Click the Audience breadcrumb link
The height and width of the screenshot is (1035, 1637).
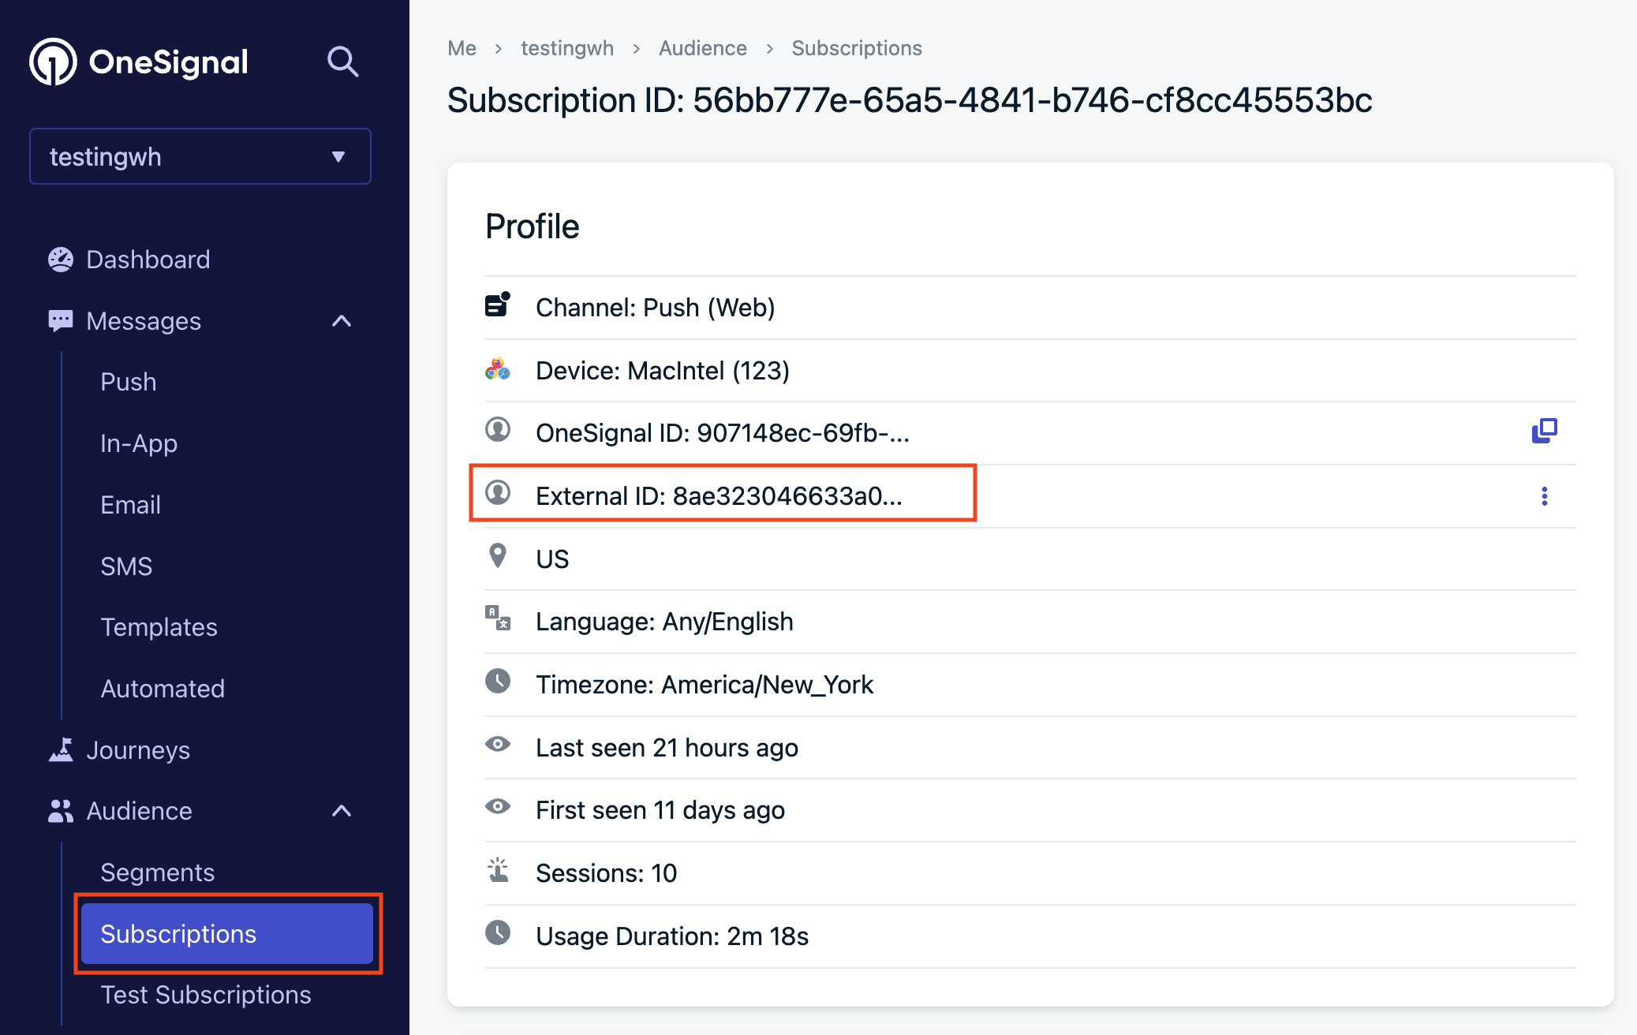pyautogui.click(x=703, y=48)
